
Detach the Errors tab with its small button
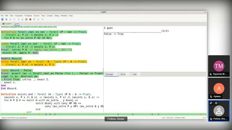click(128, 74)
